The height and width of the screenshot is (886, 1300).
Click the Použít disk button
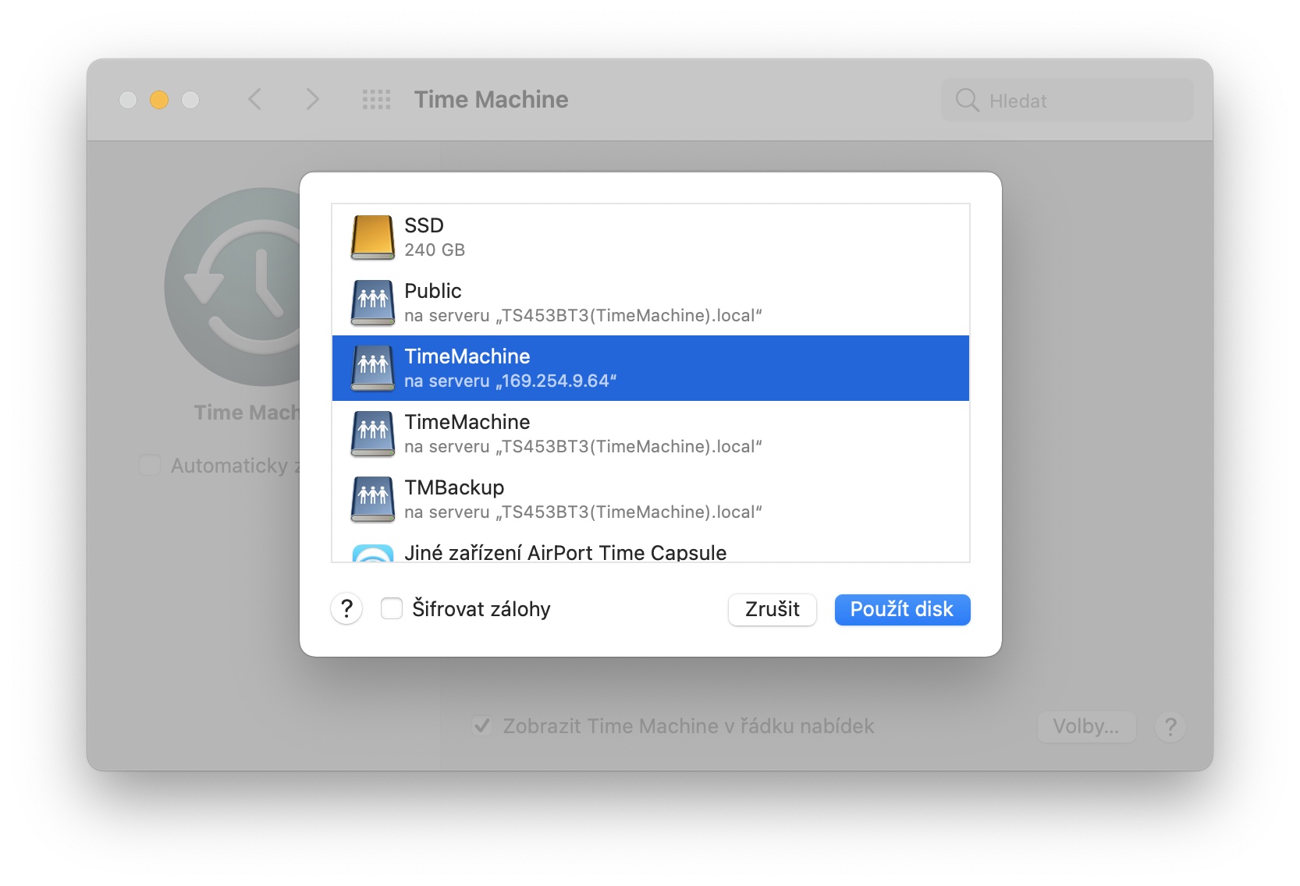(x=902, y=609)
